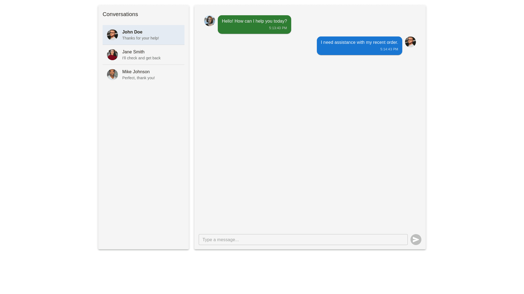Image resolution: width=524 pixels, height=294 pixels.
Task: Click the "I need assistance with my recent order." text
Action: coord(359,42)
